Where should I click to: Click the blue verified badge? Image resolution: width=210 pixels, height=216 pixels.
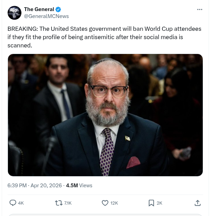(58, 9)
